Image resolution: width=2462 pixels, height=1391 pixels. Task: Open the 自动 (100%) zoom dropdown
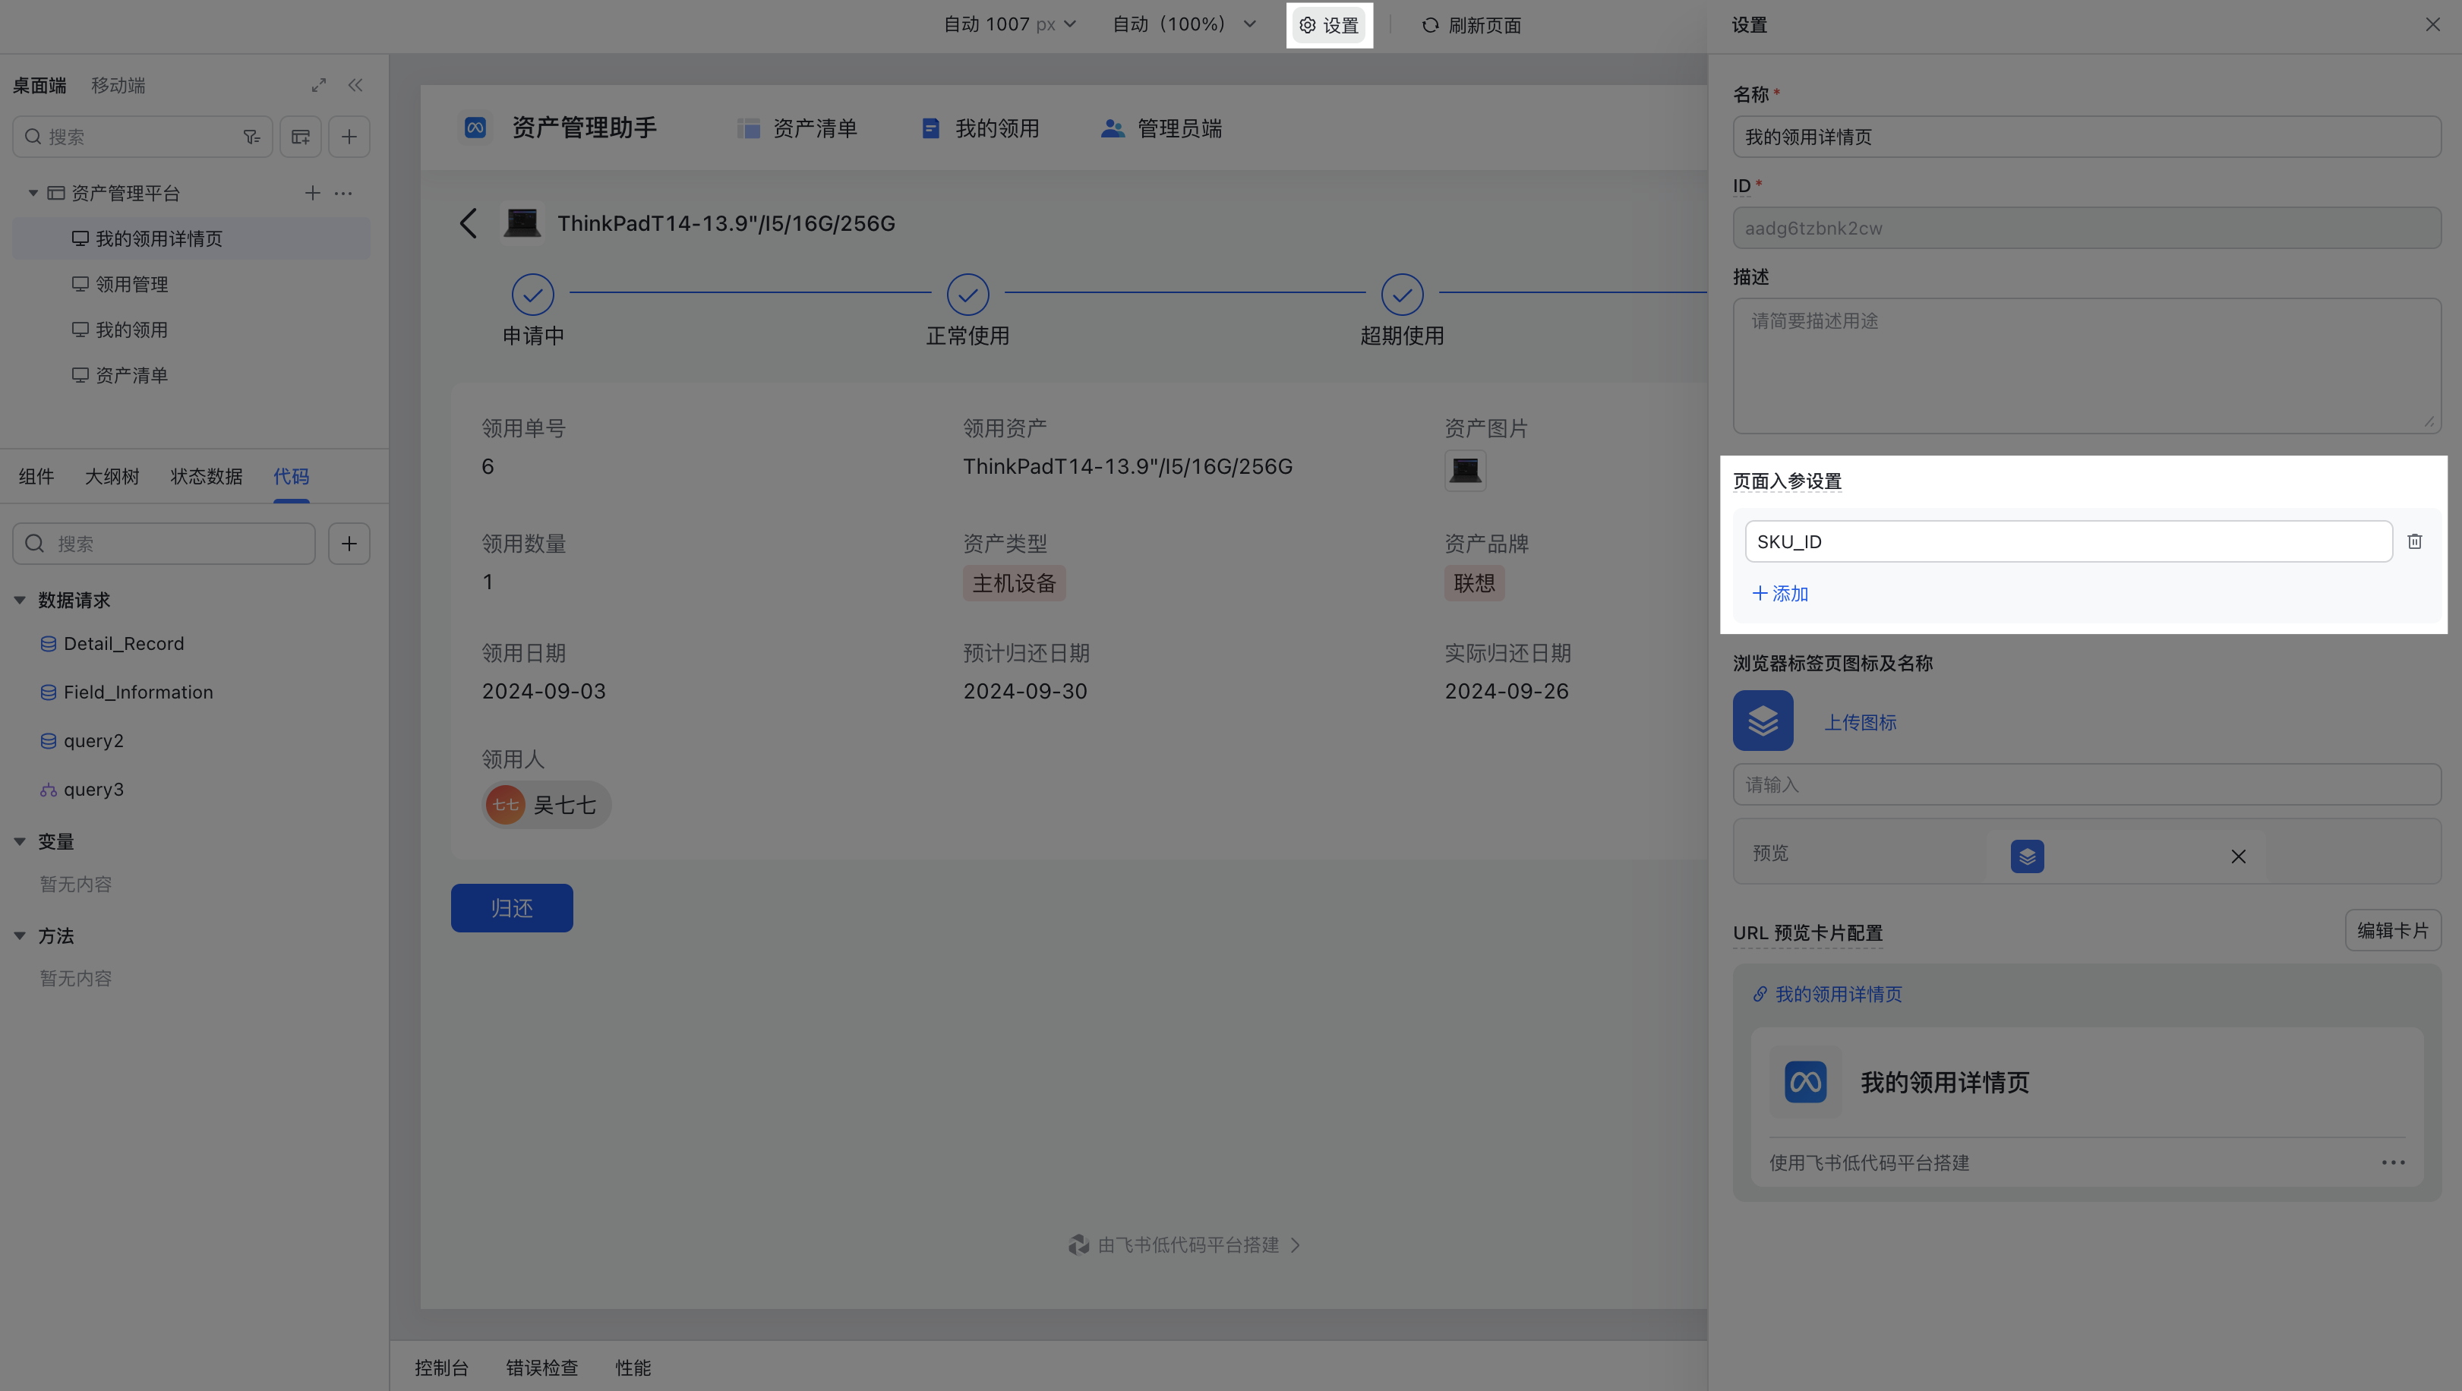coord(1183,25)
